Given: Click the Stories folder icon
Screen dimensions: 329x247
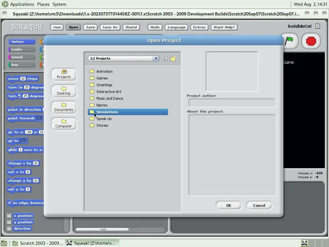Looking at the screenshot, I should (x=92, y=125).
